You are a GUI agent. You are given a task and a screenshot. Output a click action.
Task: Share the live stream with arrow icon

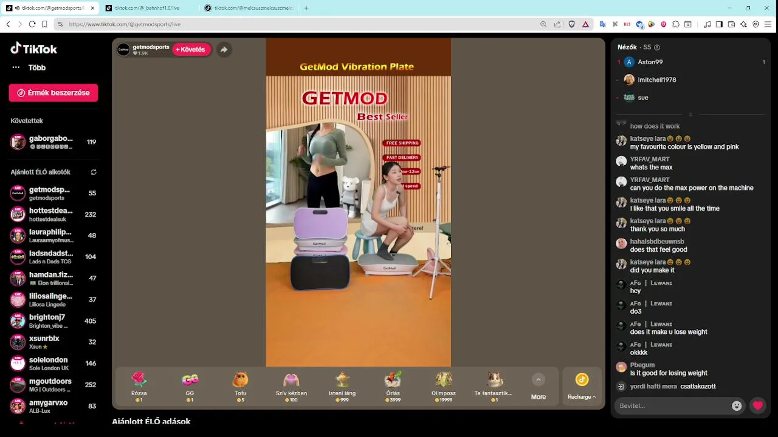224,50
